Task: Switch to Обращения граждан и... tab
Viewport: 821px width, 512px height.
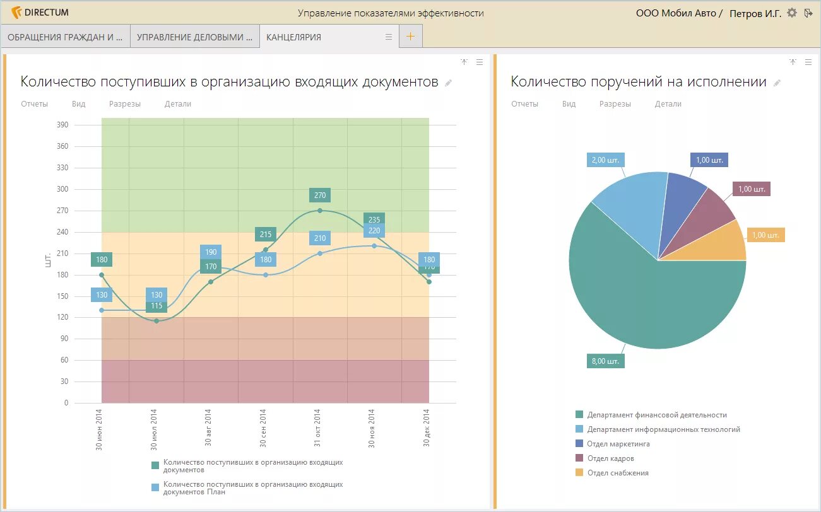Action: point(65,37)
